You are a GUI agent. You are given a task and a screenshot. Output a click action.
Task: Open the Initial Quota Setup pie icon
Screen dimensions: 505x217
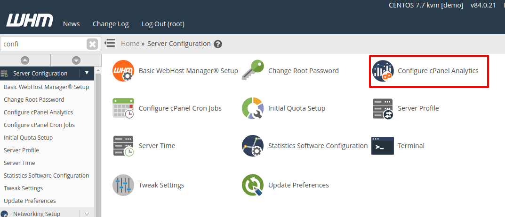[x=252, y=108]
